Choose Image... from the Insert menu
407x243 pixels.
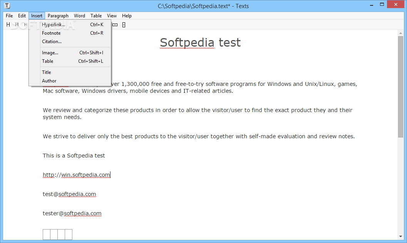point(70,53)
